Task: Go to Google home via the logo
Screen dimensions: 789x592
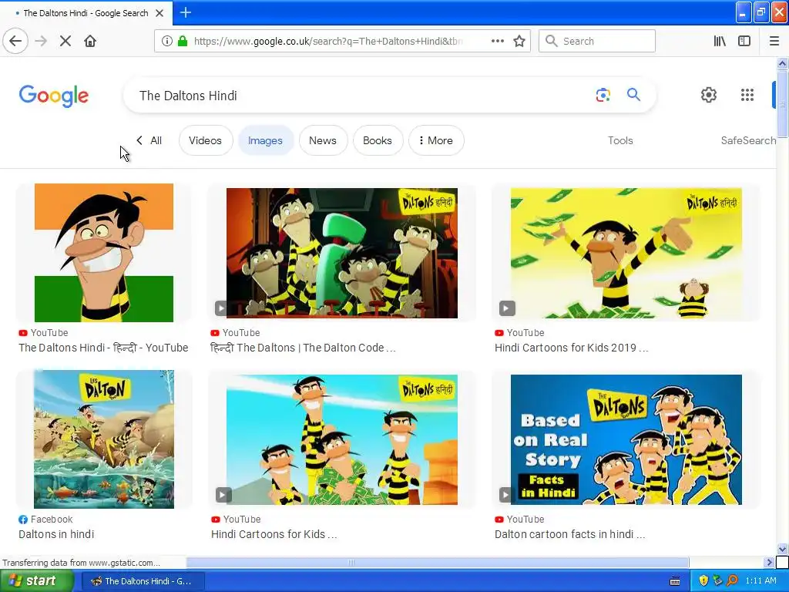Action: [x=54, y=96]
